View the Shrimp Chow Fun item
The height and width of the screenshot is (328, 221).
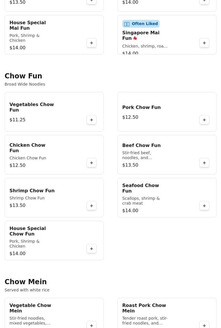(x=32, y=191)
